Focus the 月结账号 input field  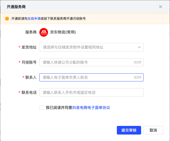coord(91,62)
